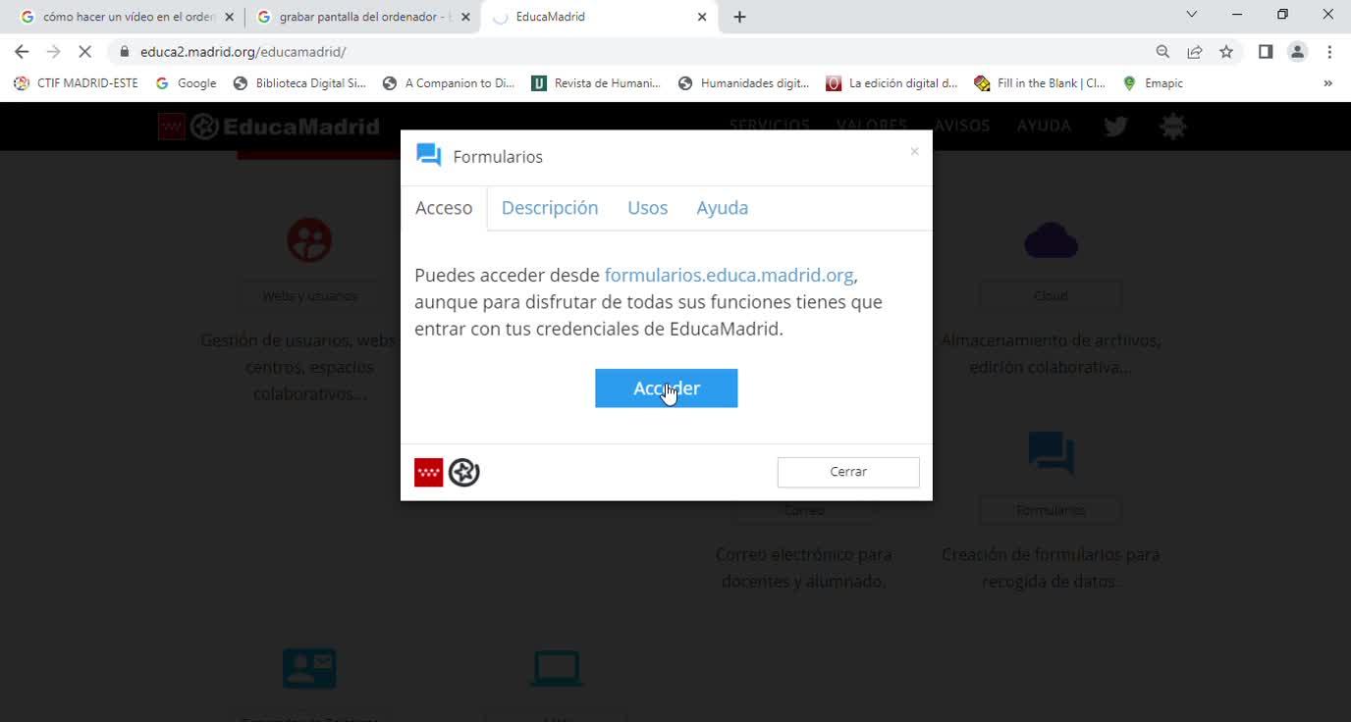Close the 'grabar pantalla del ordenador' tab

[465, 17]
